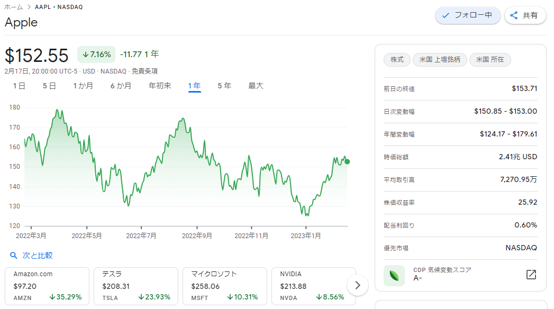The width and height of the screenshot is (554, 309).
Task: Select the 5日 time range tab
Action: pyautogui.click(x=49, y=86)
